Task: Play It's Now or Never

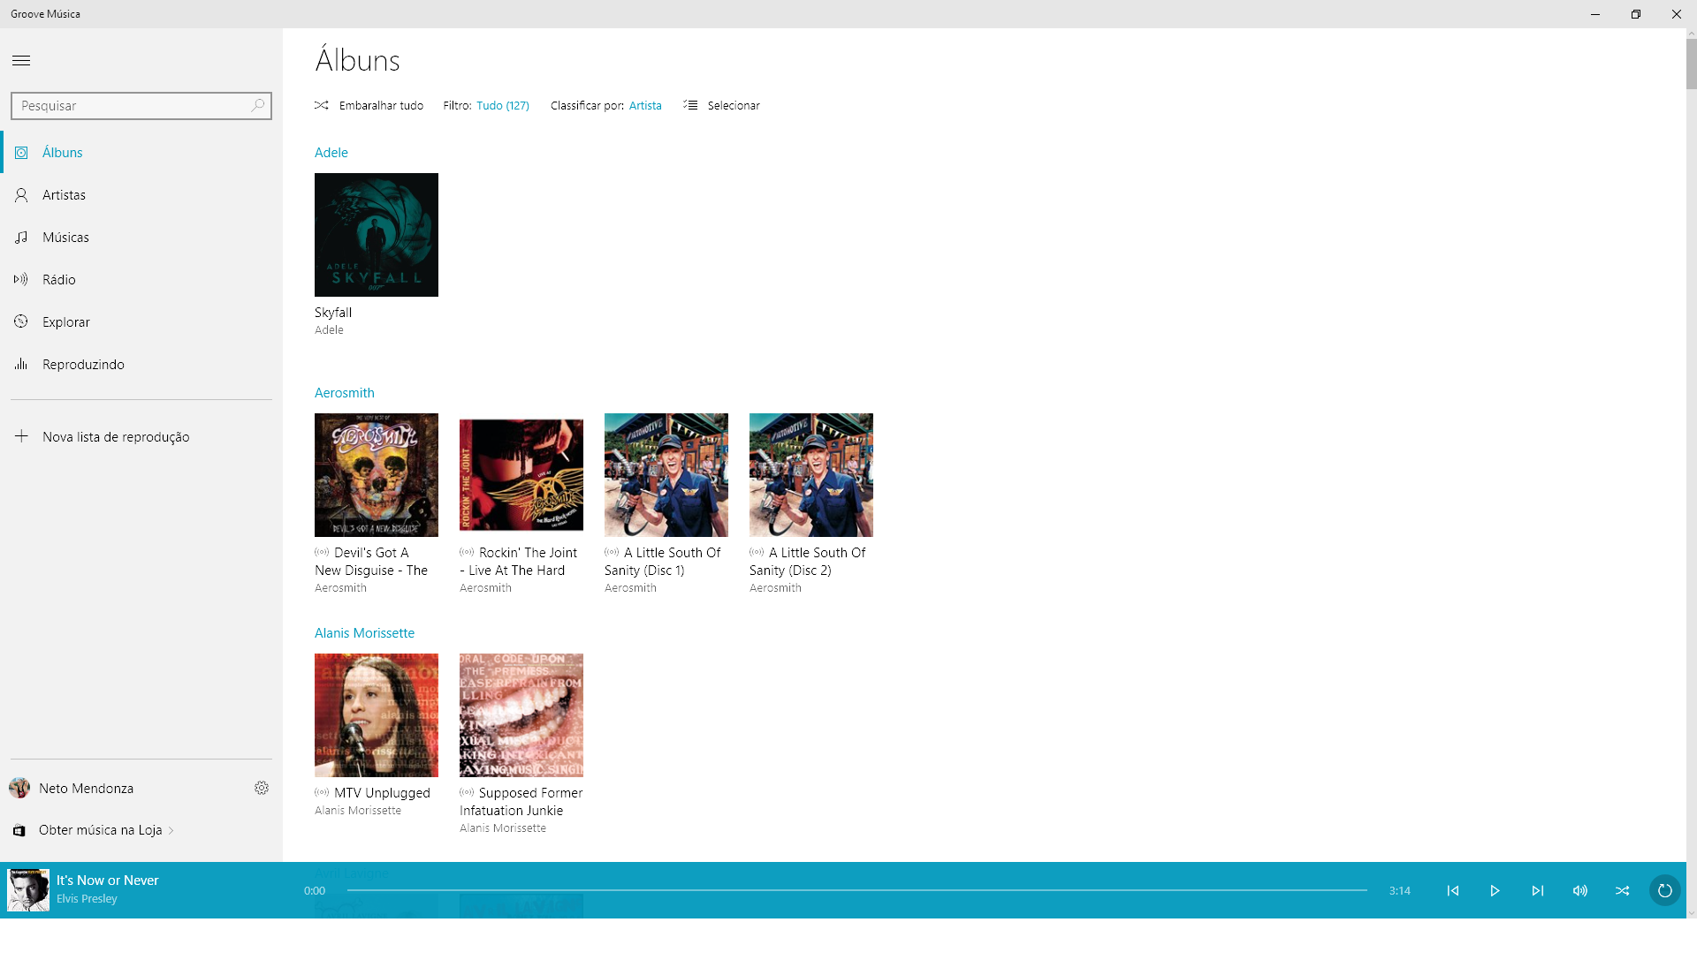Action: 1495,890
